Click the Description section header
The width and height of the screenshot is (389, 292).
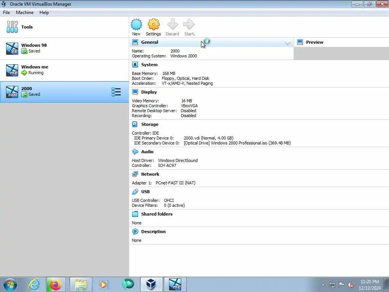pyautogui.click(x=153, y=232)
